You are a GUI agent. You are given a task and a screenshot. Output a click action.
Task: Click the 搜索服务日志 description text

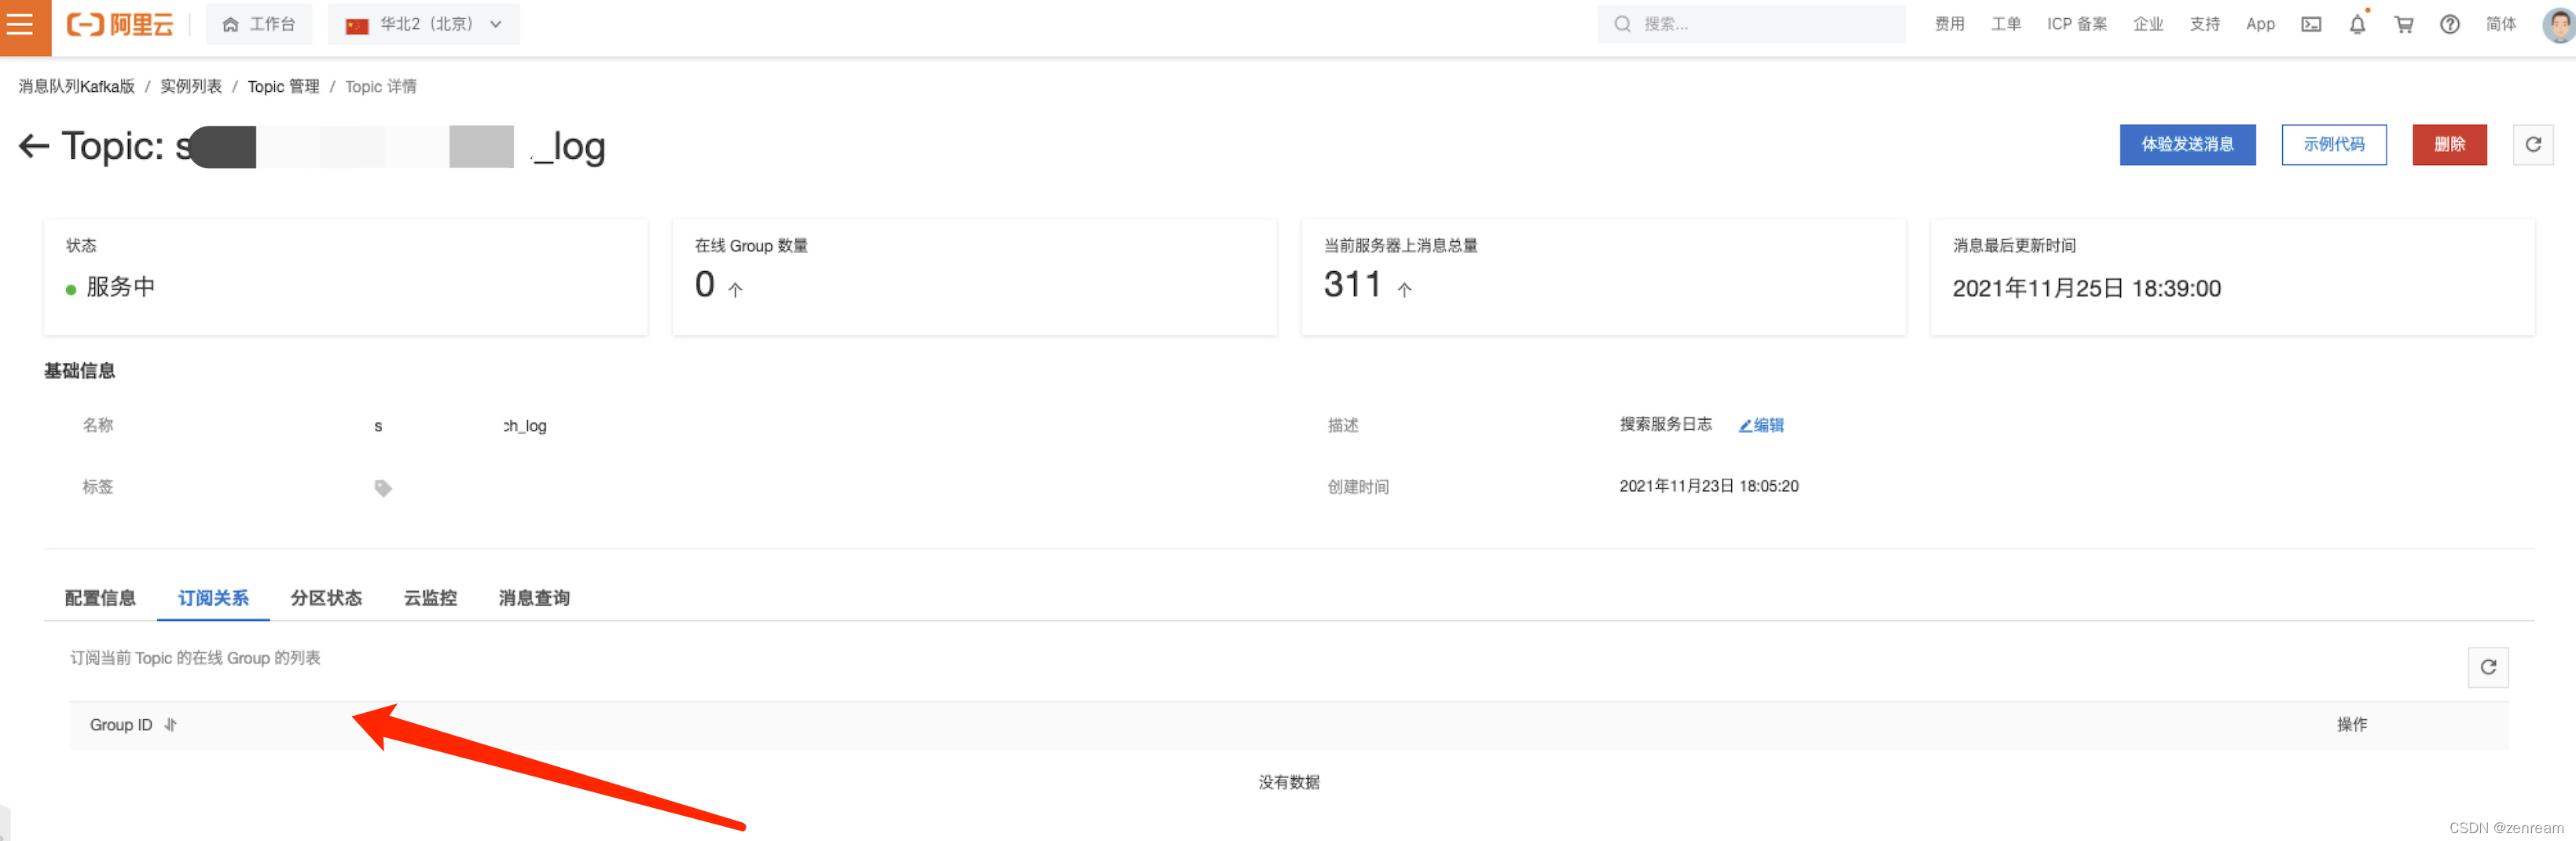tap(1665, 425)
